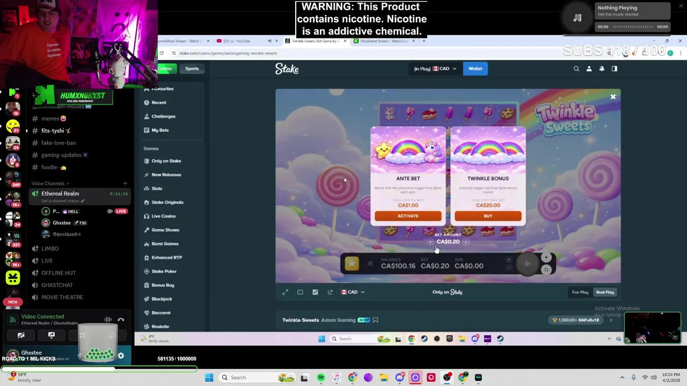Disconnect from Discord voice call
Screen dimensions: 687x386
121,320
